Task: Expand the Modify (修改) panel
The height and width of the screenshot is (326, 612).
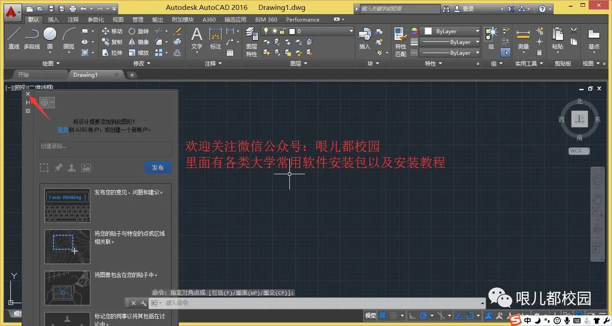Action: pos(142,64)
